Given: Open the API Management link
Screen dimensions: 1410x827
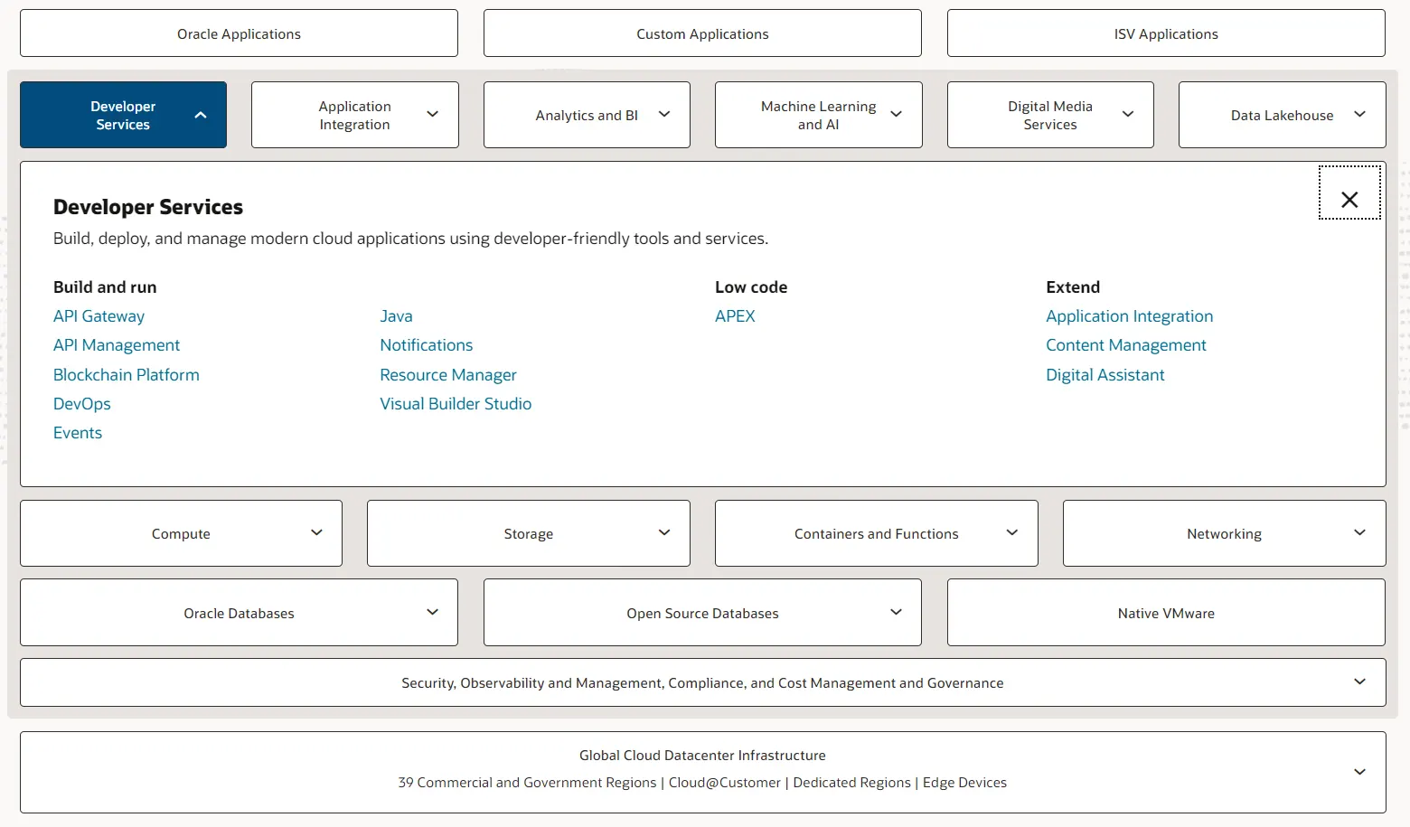Looking at the screenshot, I should pyautogui.click(x=117, y=345).
